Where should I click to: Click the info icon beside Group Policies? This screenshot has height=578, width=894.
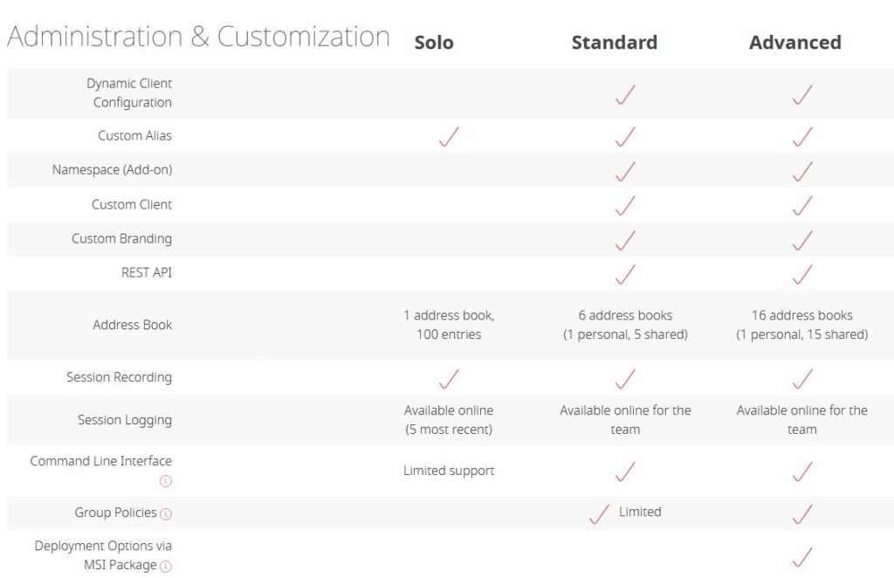coord(165,513)
